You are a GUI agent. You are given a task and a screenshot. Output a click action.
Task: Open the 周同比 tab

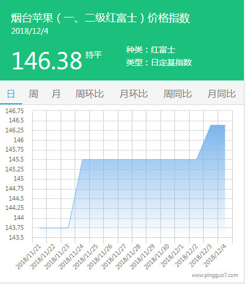[177, 94]
